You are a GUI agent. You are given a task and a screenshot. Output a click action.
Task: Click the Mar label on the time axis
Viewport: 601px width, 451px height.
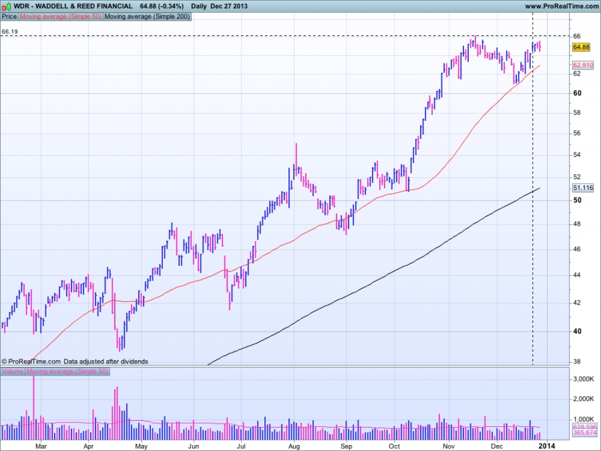[x=41, y=446]
